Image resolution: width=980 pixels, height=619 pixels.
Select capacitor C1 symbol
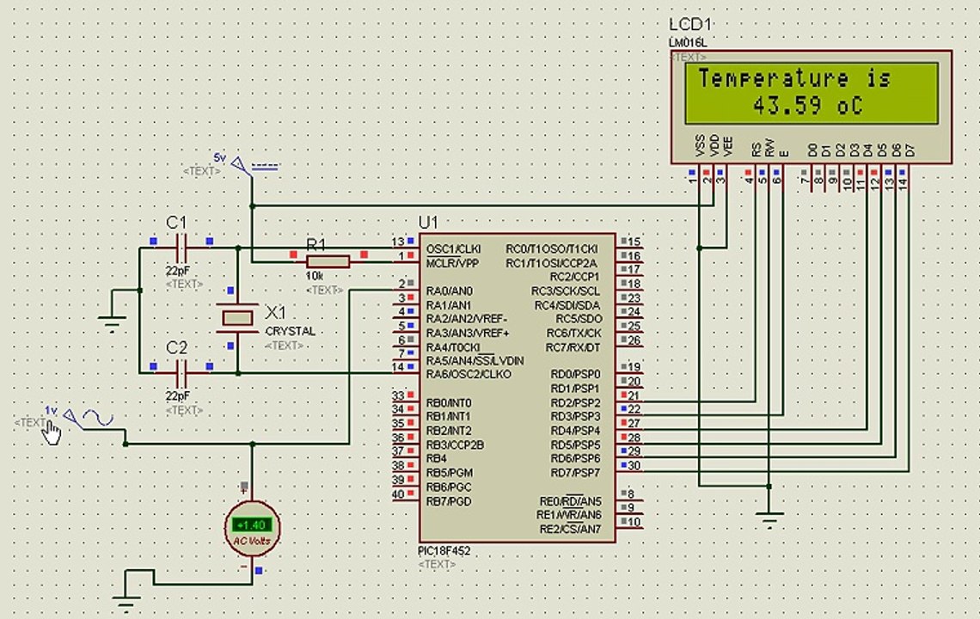click(181, 248)
